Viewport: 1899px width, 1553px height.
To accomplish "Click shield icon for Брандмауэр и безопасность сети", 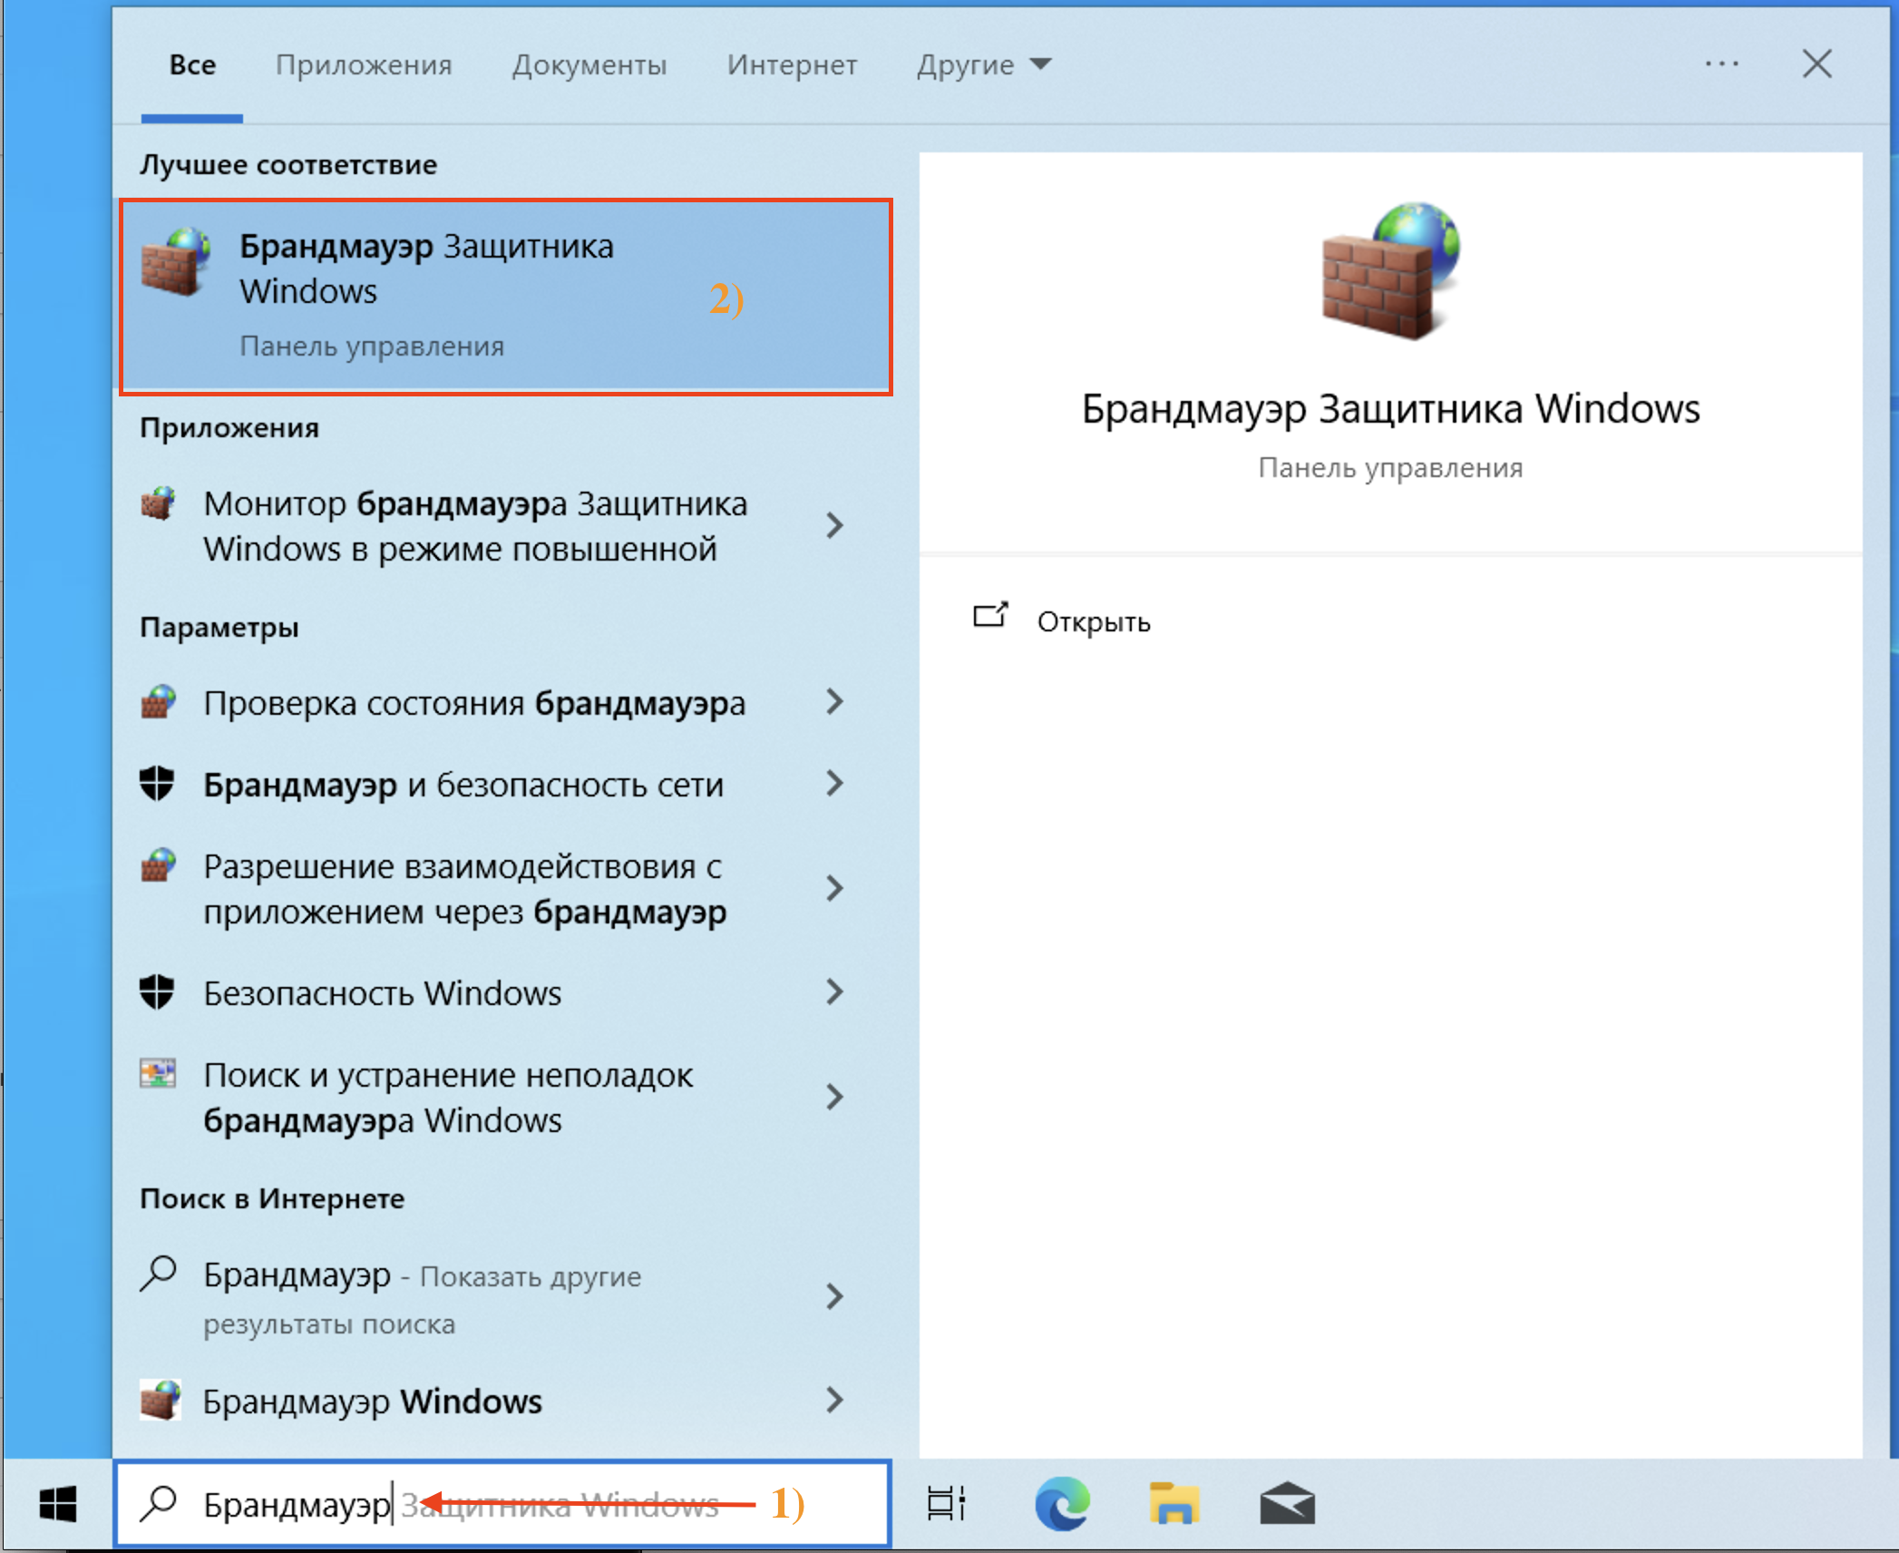I will [x=157, y=784].
